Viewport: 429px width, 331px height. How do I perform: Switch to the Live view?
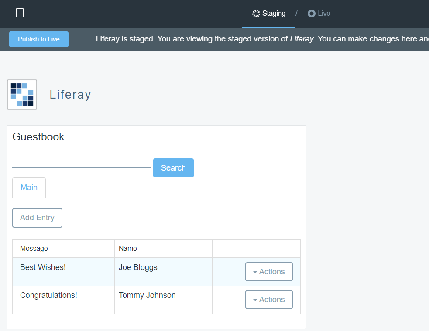click(x=319, y=14)
